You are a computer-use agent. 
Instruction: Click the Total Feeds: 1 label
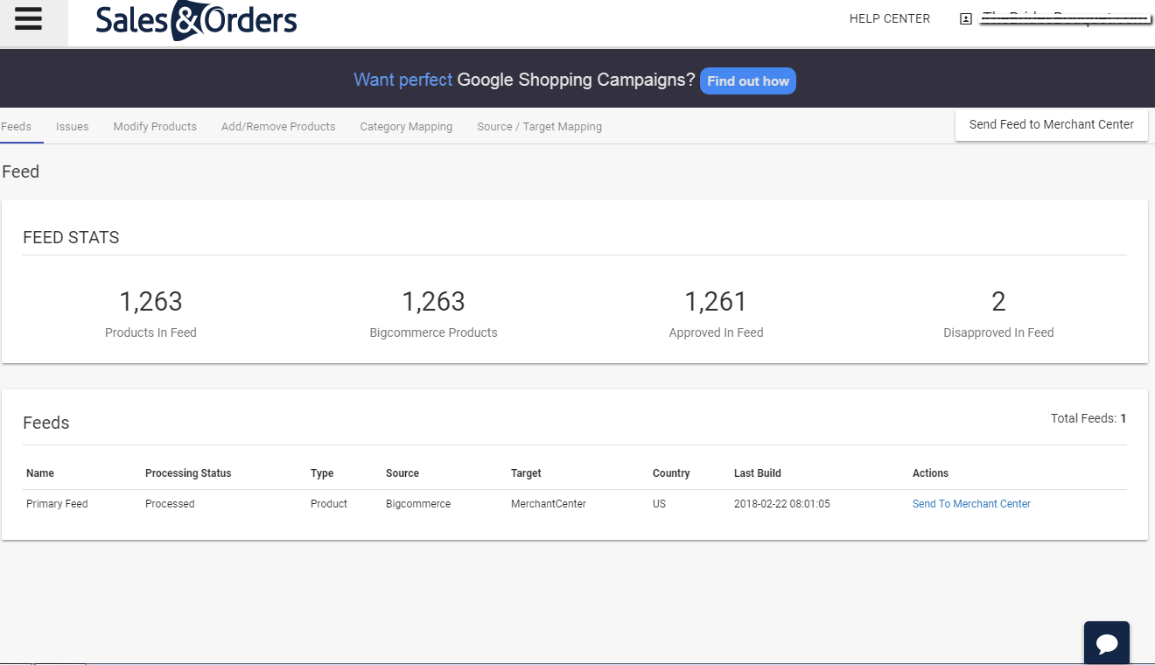[x=1088, y=418]
